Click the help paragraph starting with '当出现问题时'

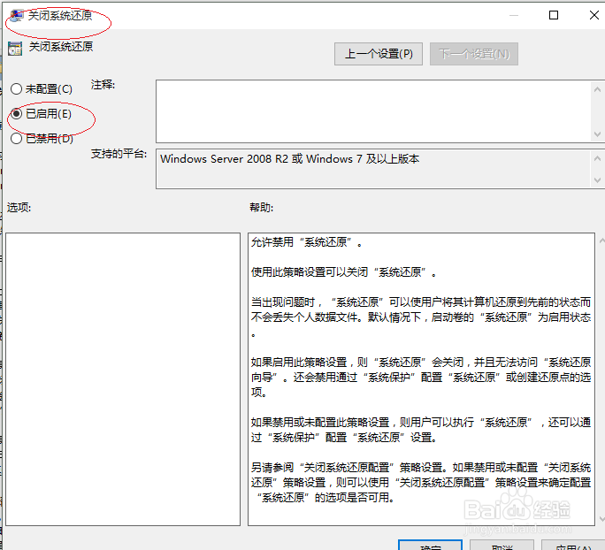[421, 317]
